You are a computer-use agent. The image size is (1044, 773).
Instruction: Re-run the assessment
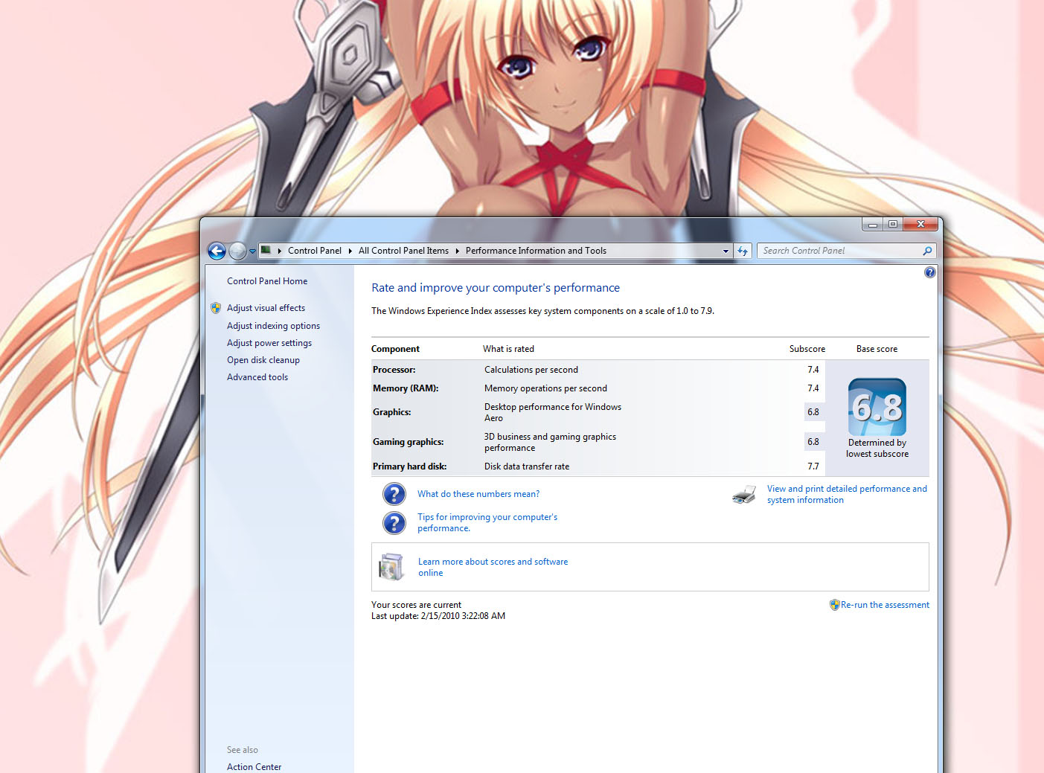[x=885, y=605]
